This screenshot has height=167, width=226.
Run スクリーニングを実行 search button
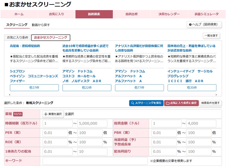click(146, 103)
